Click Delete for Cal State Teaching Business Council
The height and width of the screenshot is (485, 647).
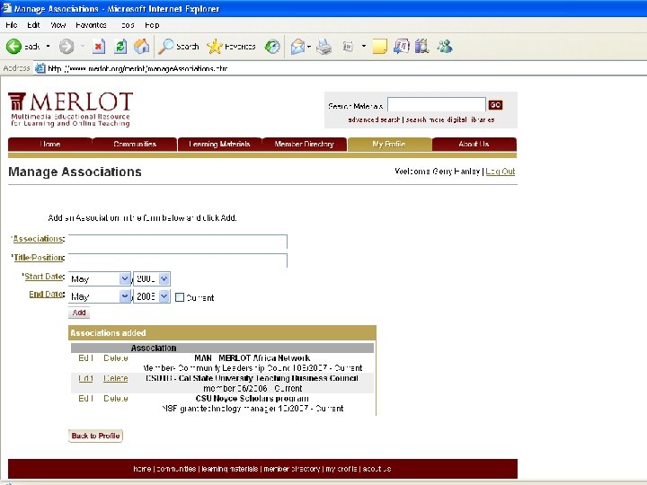click(x=116, y=378)
